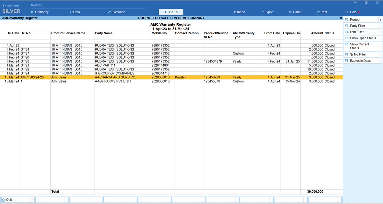Screen dimensions: 383x204
Task: Click P: Print in the top bar
Action: coord(322,12)
